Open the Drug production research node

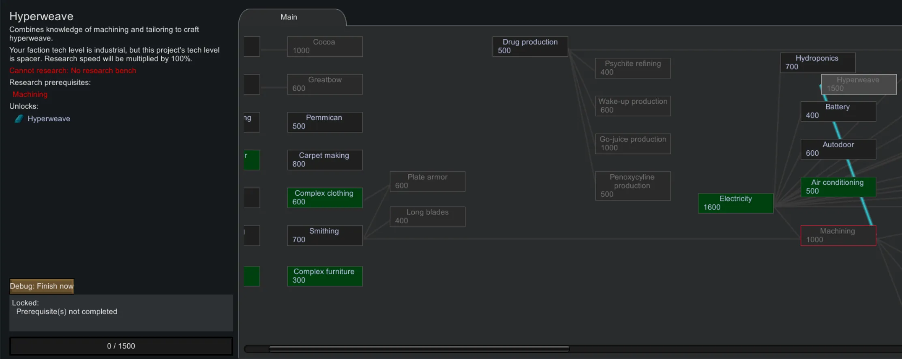coord(529,47)
